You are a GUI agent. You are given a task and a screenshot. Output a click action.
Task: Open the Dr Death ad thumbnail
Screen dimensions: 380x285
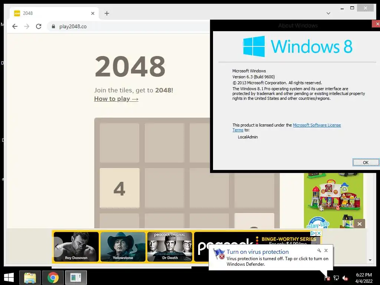coord(170,247)
